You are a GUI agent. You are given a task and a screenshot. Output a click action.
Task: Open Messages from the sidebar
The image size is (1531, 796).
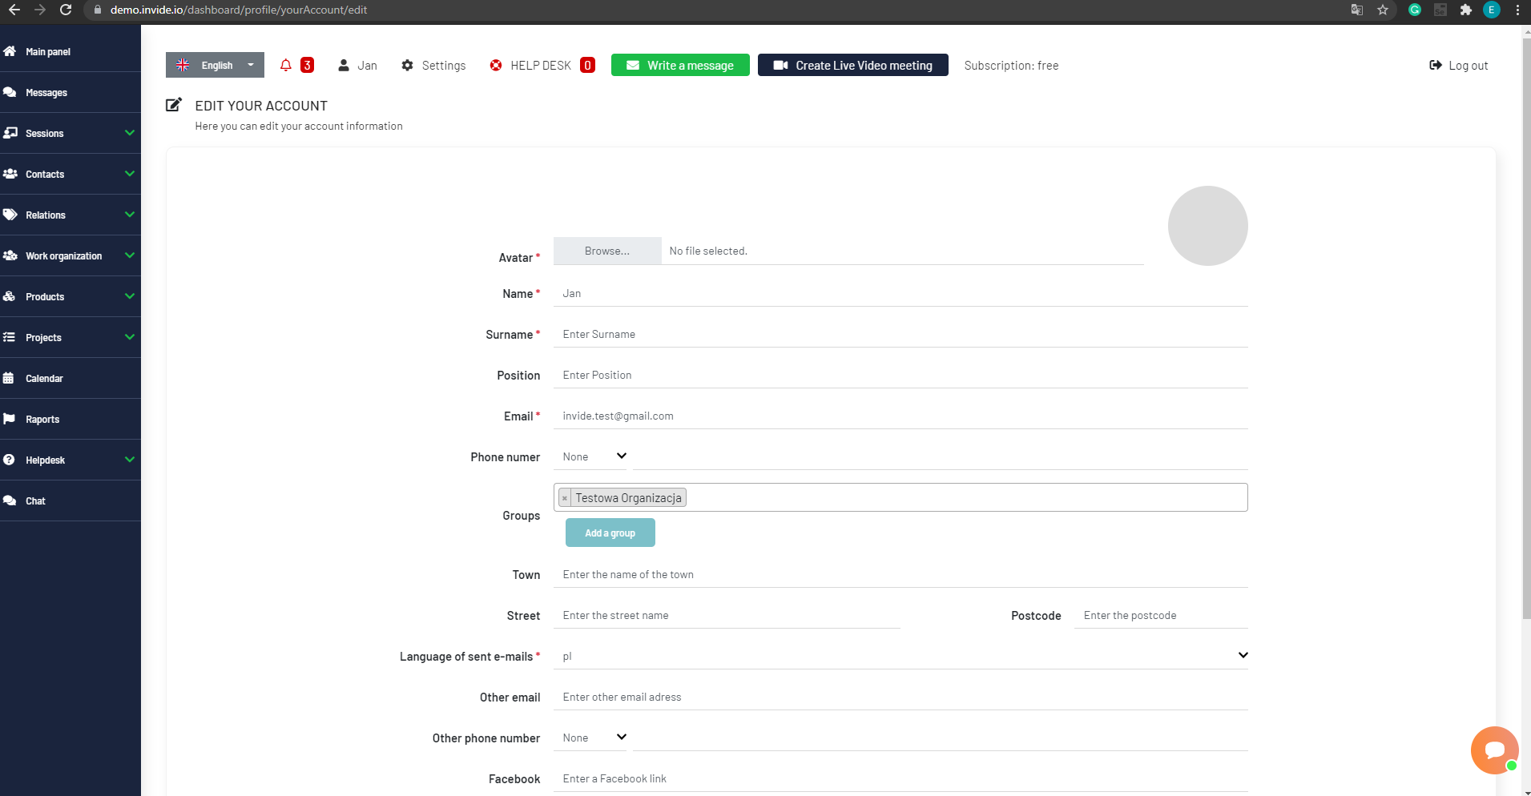click(46, 92)
